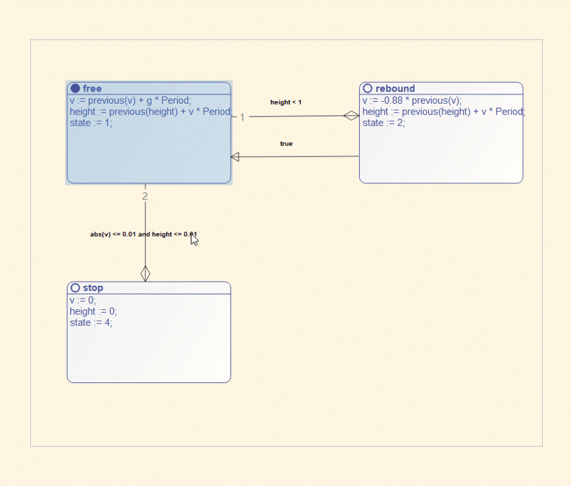Image resolution: width=571 pixels, height=486 pixels.
Task: Select the 'true' transition label
Action: click(286, 144)
